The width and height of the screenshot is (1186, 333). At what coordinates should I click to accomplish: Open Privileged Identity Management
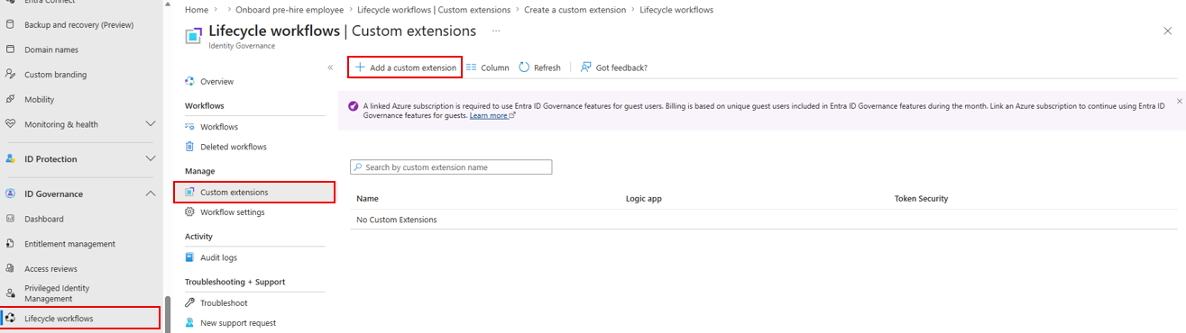[x=58, y=293]
